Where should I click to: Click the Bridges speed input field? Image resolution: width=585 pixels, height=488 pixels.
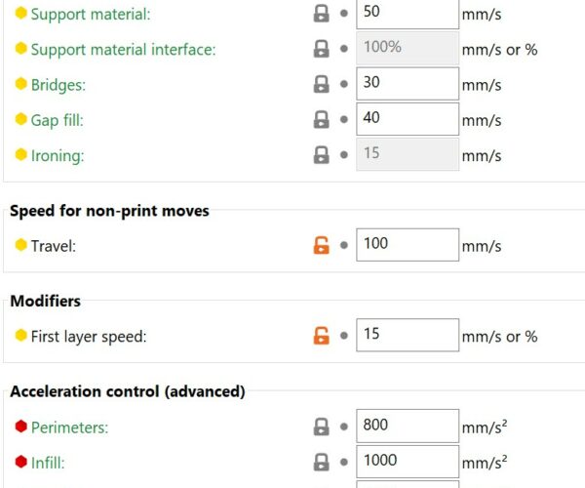408,84
